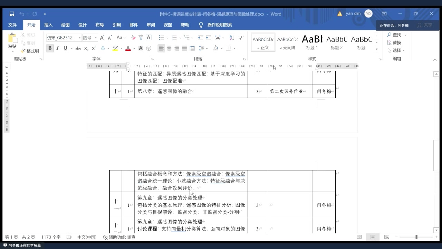The height and width of the screenshot is (249, 442).
Task: Switch to Web Layout view in status bar
Action: tap(386, 237)
